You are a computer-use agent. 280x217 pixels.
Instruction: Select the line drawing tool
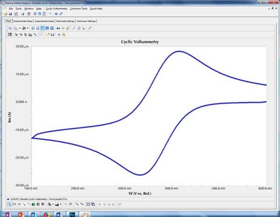point(24,204)
